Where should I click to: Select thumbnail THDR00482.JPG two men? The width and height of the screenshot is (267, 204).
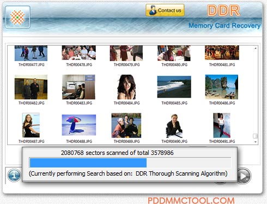31,87
